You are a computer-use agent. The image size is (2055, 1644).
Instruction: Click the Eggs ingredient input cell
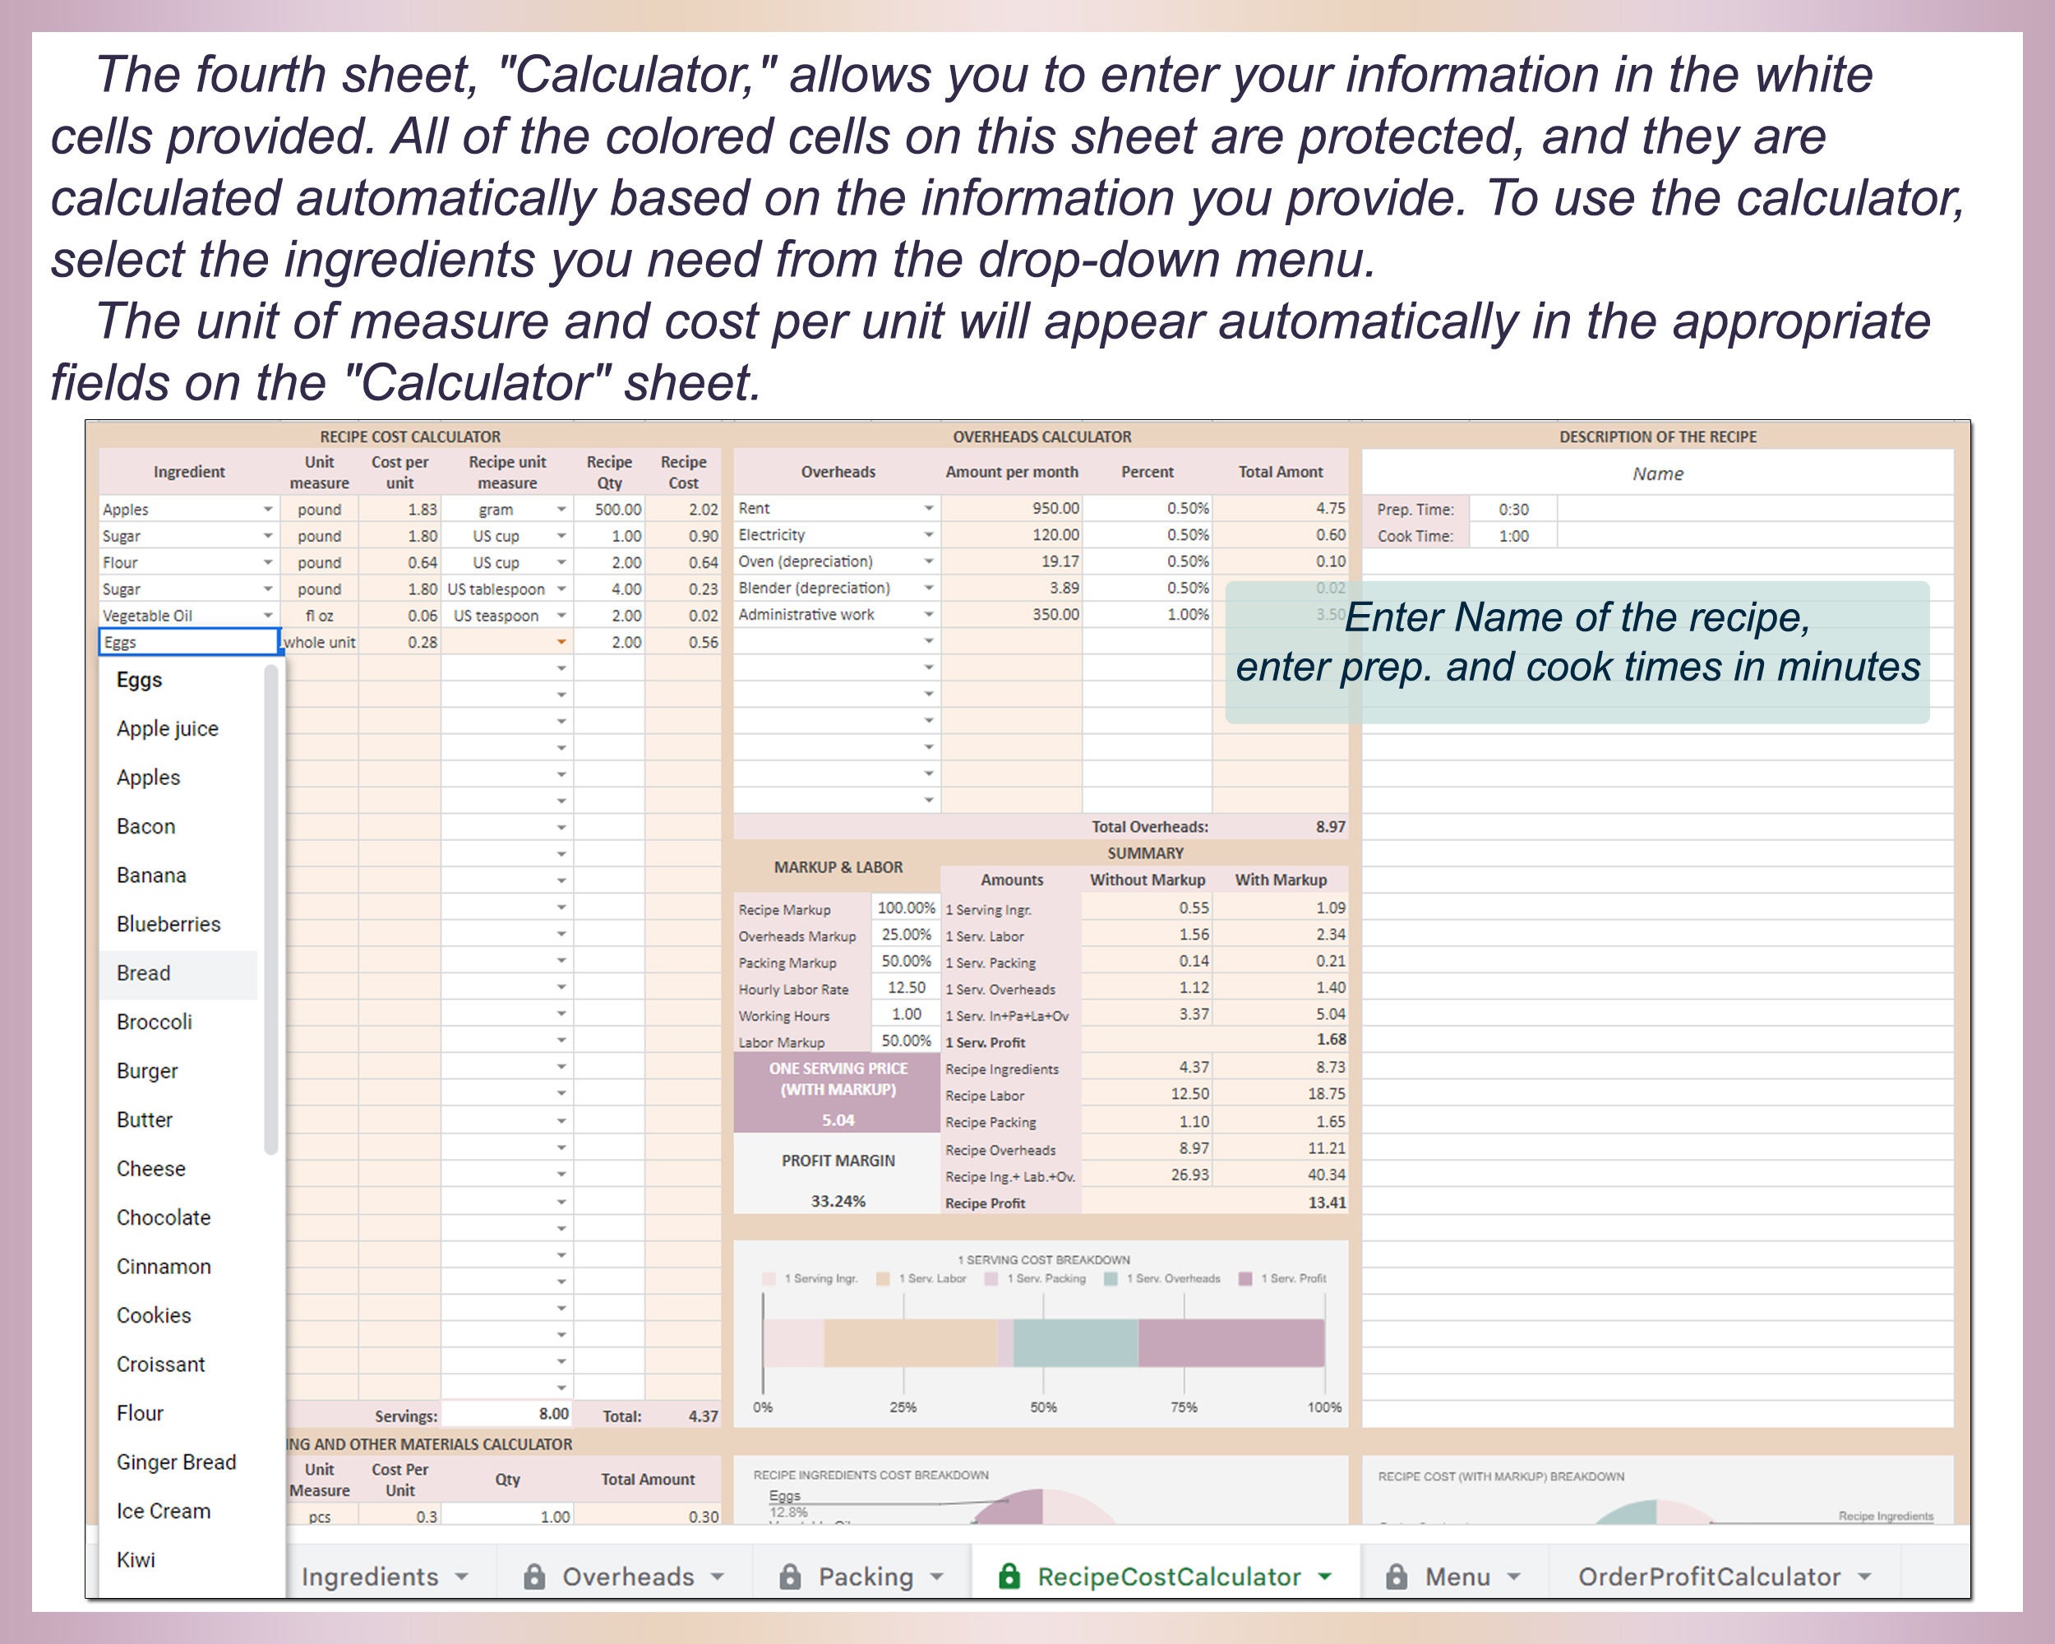click(189, 642)
